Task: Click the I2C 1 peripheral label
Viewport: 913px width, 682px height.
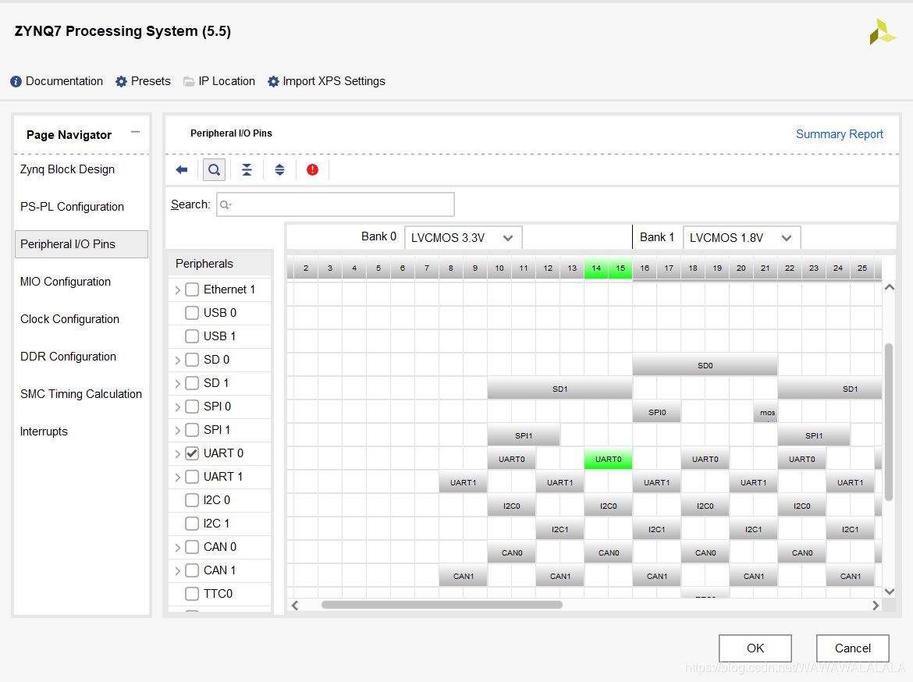Action: click(x=216, y=524)
